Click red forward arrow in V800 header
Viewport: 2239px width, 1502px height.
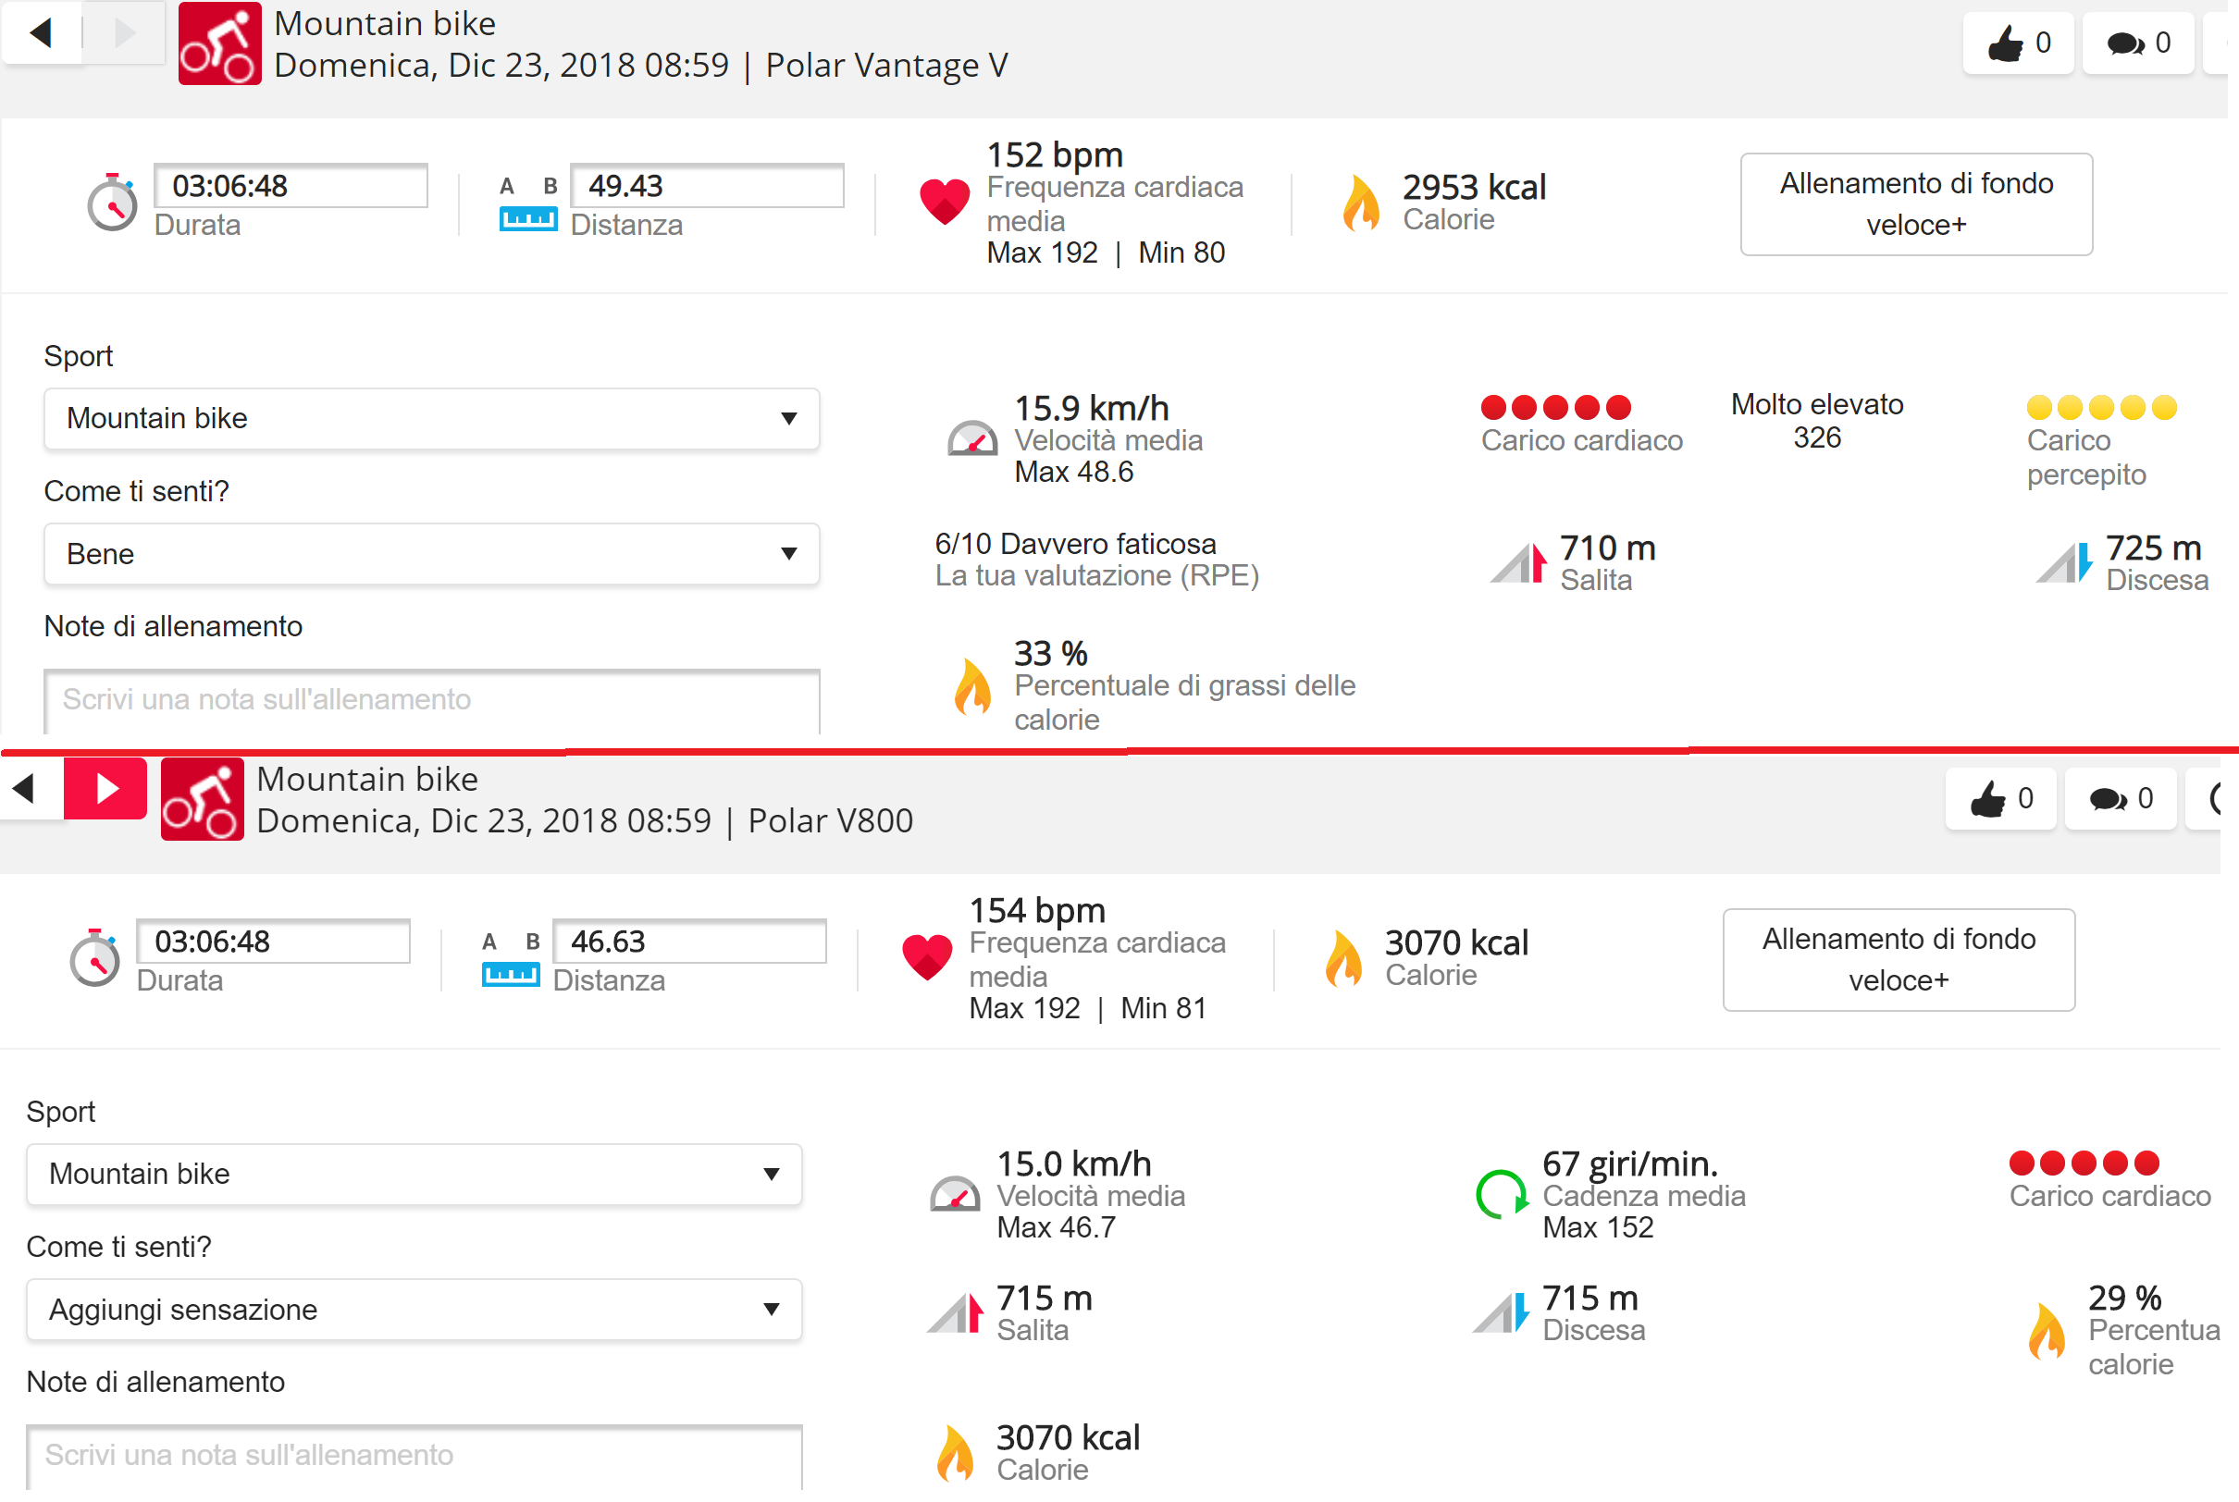pyautogui.click(x=105, y=788)
